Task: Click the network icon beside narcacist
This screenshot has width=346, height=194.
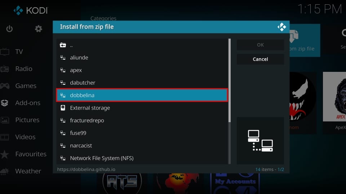Action: click(63, 145)
